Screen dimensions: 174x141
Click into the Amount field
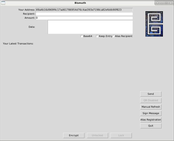pos(84,18)
